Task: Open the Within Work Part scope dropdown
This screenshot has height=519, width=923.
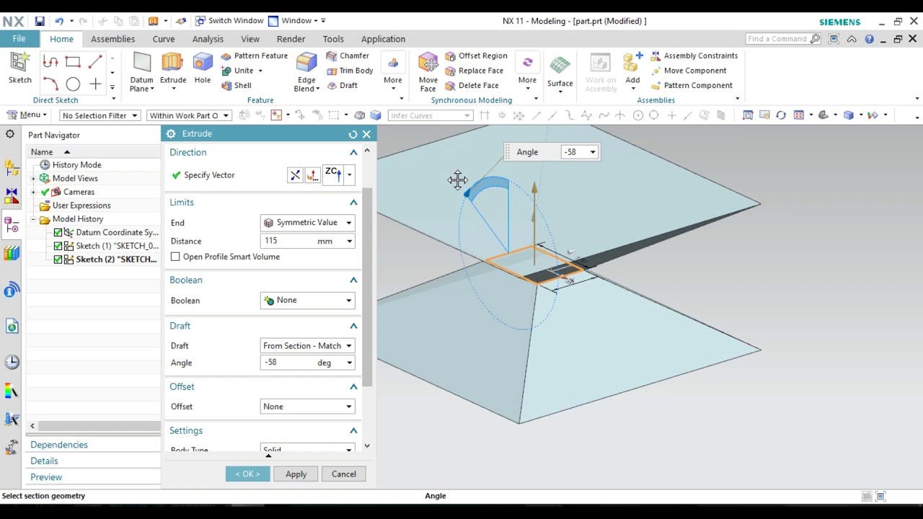Action: pos(188,115)
